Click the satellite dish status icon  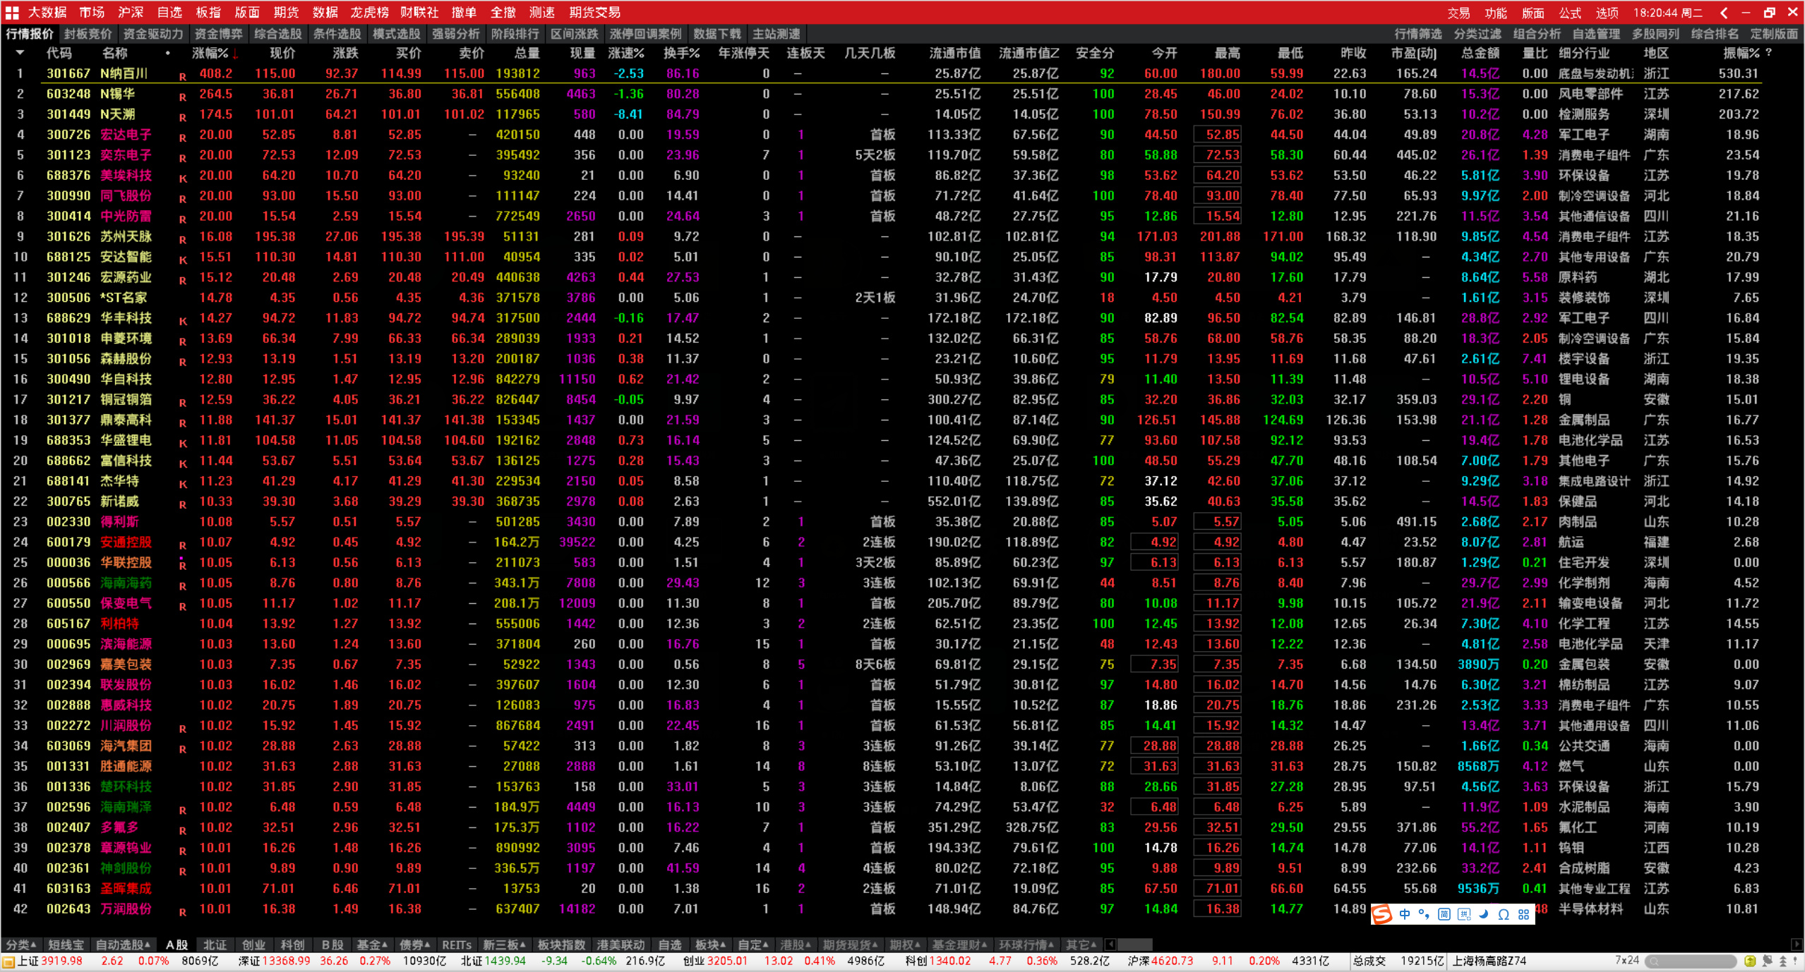coord(1767,961)
